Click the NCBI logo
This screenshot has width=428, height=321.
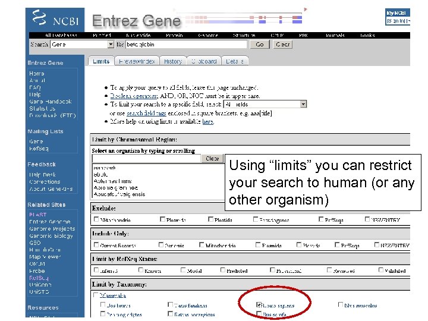[55, 19]
